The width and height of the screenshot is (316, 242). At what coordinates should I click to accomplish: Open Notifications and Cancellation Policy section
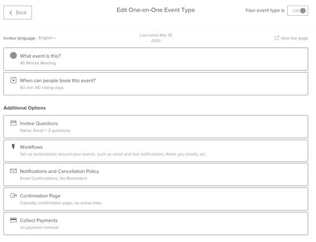[x=156, y=174]
